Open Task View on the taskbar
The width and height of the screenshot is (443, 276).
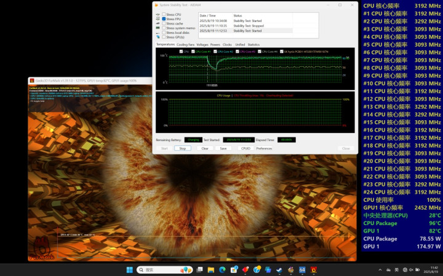point(200,270)
